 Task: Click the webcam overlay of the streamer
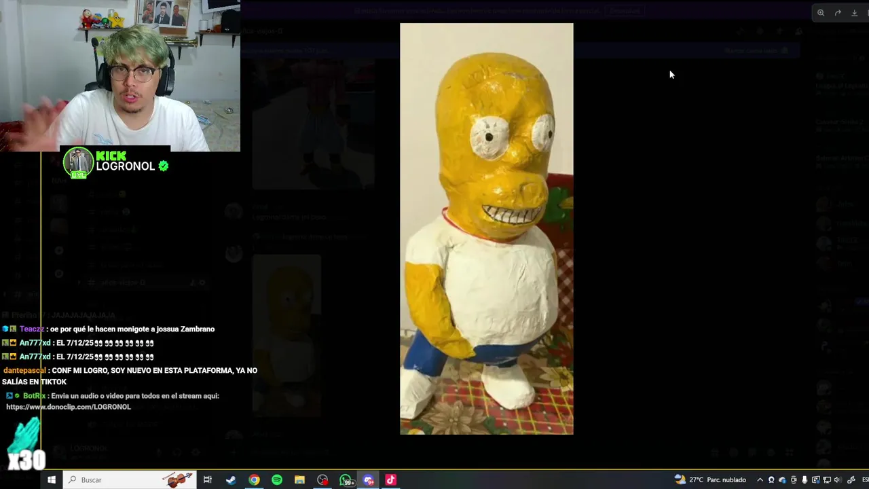click(120, 75)
